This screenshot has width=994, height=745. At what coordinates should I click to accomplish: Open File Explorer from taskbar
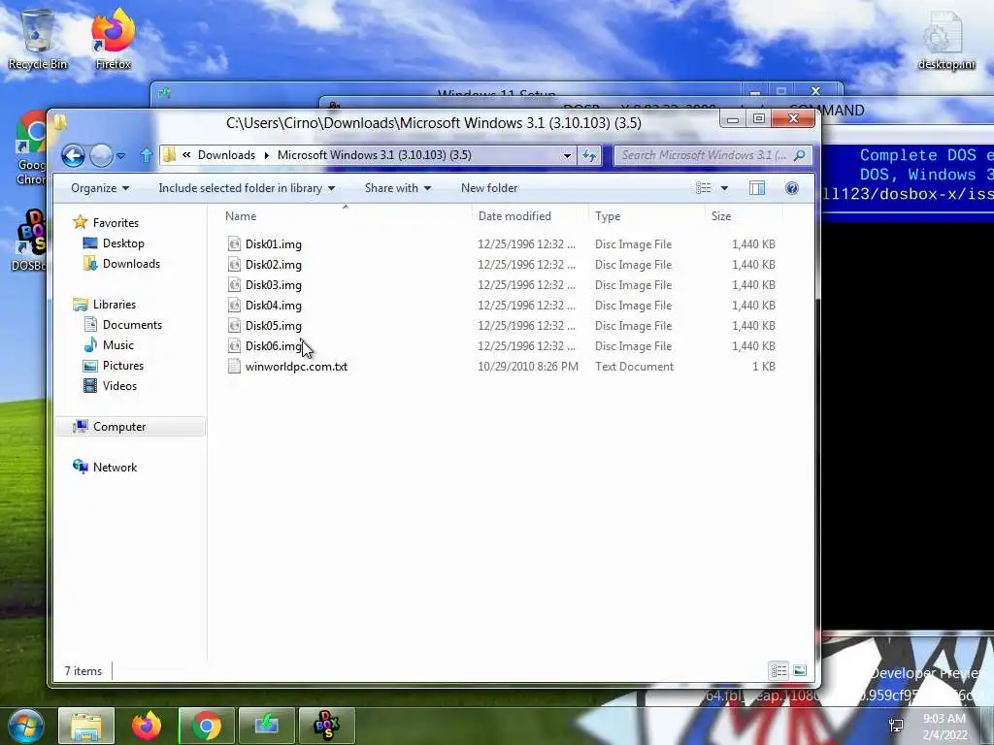pos(86,726)
